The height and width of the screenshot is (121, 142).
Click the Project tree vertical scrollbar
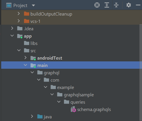pyautogui.click(x=141, y=73)
